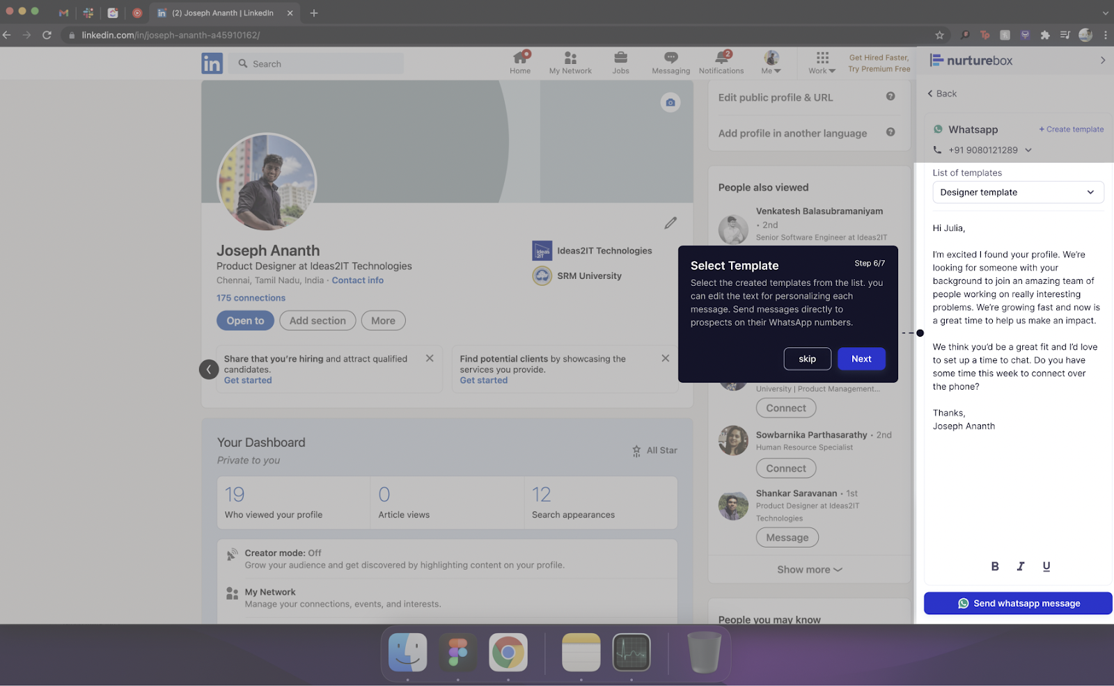Expand the Work apps dropdown
1114x686 pixels.
click(822, 62)
